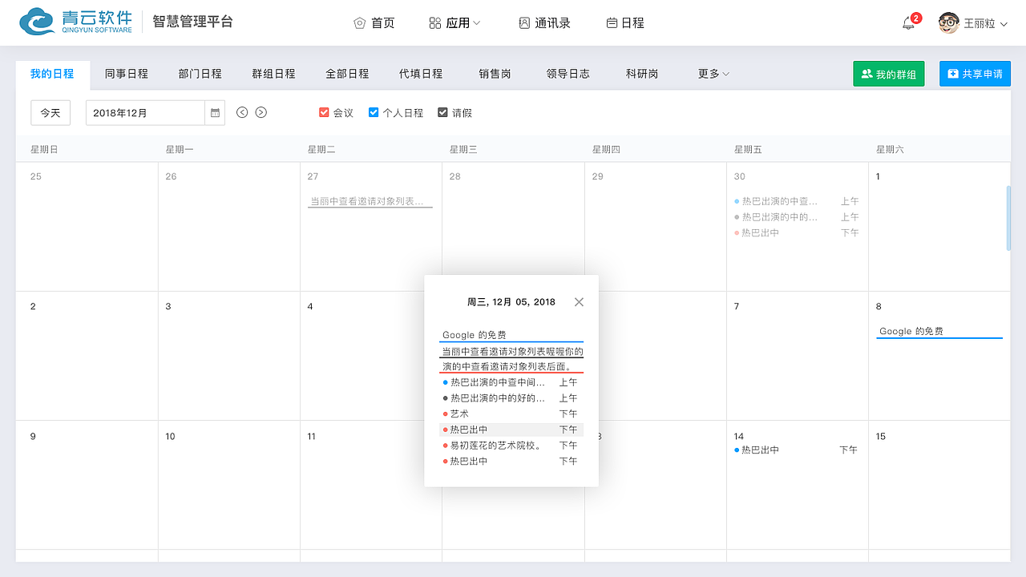The image size is (1026, 577).
Task: Switch to the 科研岗 tab
Action: pos(642,74)
